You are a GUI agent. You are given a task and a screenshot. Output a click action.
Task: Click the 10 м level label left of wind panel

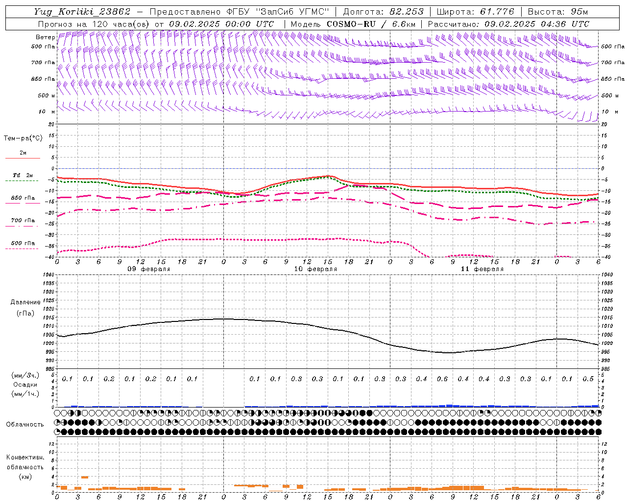47,112
